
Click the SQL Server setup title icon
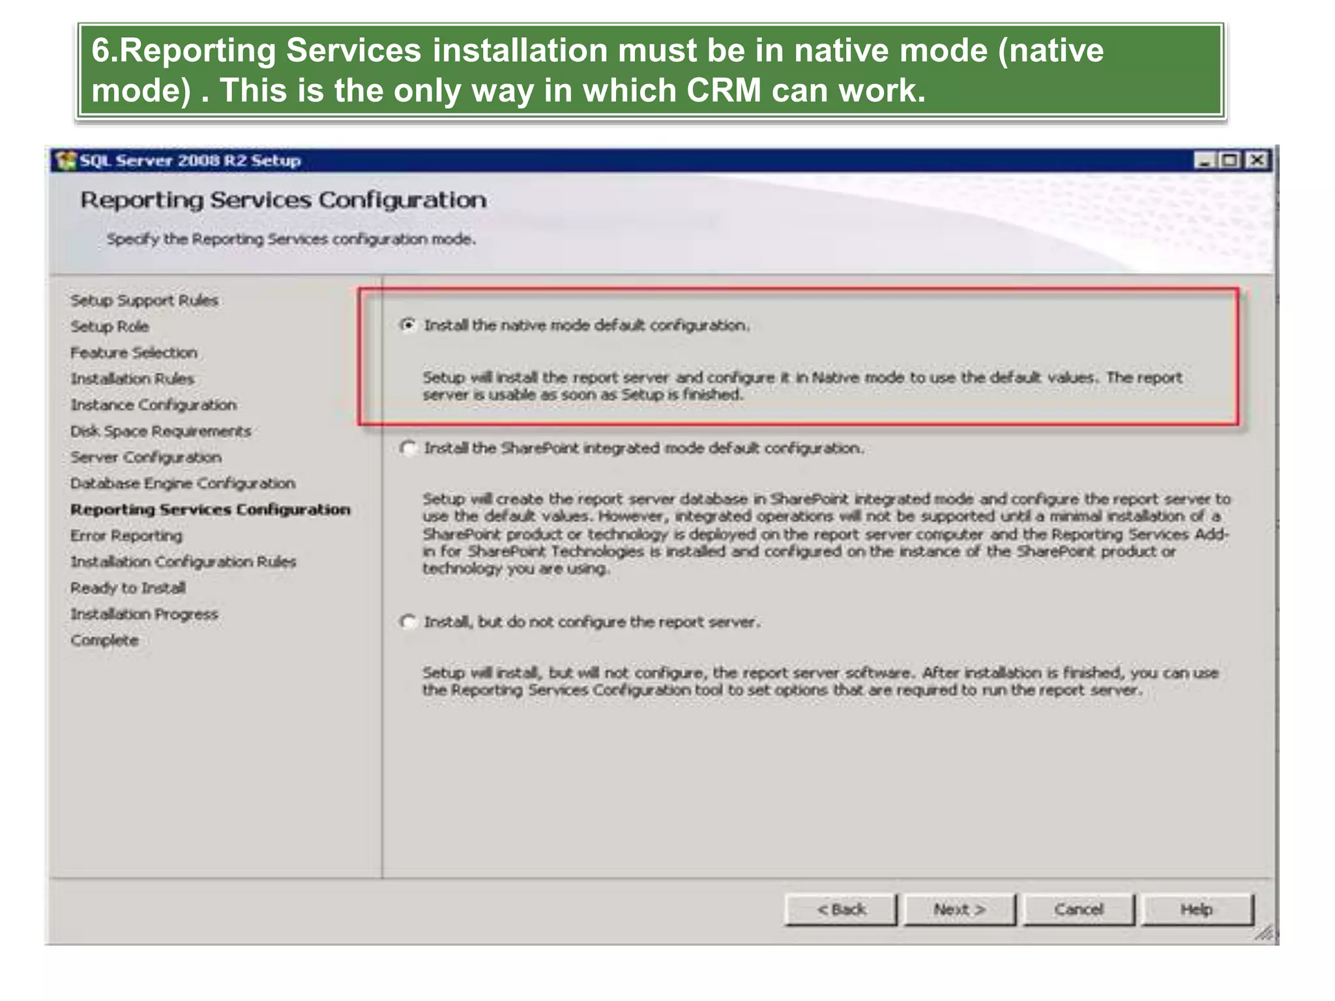(65, 160)
